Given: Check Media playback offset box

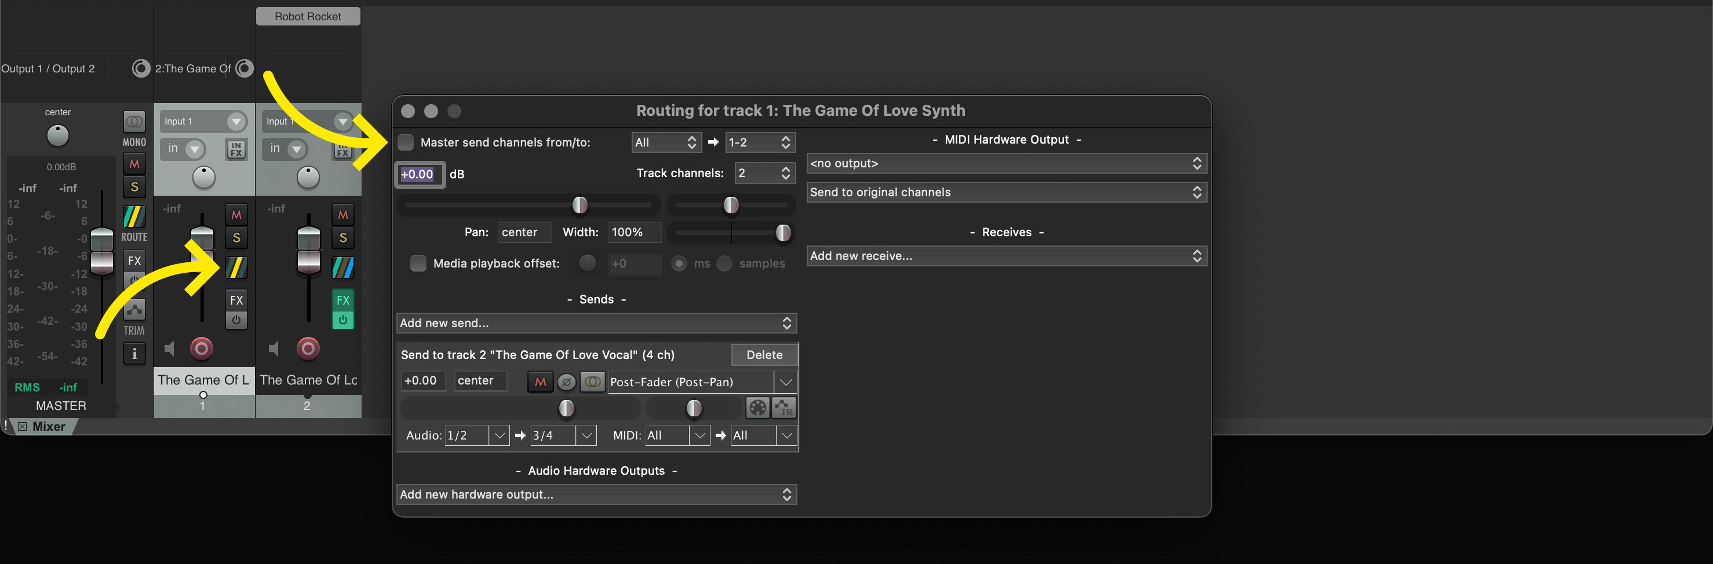Looking at the screenshot, I should point(418,263).
